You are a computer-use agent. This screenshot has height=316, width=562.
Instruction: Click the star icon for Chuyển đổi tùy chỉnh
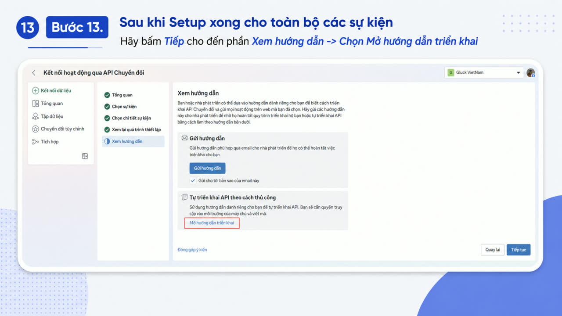36,129
